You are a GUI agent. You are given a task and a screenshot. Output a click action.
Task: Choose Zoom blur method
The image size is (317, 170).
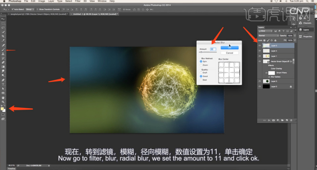coord(201,65)
